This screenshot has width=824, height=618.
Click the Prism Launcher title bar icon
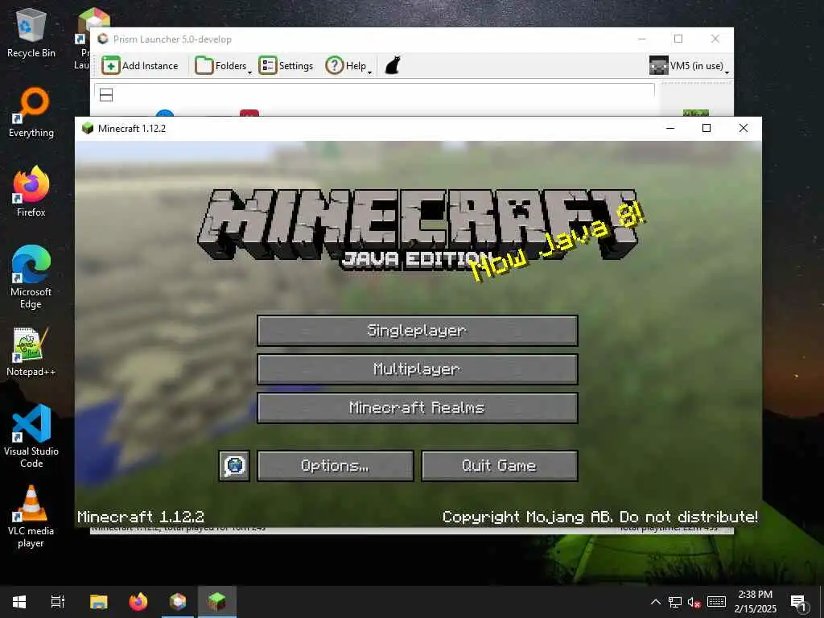tap(103, 39)
